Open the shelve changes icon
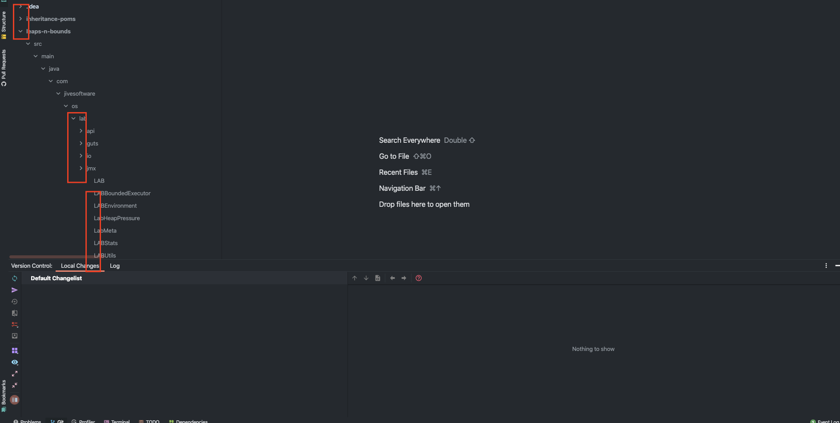Image resolution: width=840 pixels, height=423 pixels. (x=14, y=336)
